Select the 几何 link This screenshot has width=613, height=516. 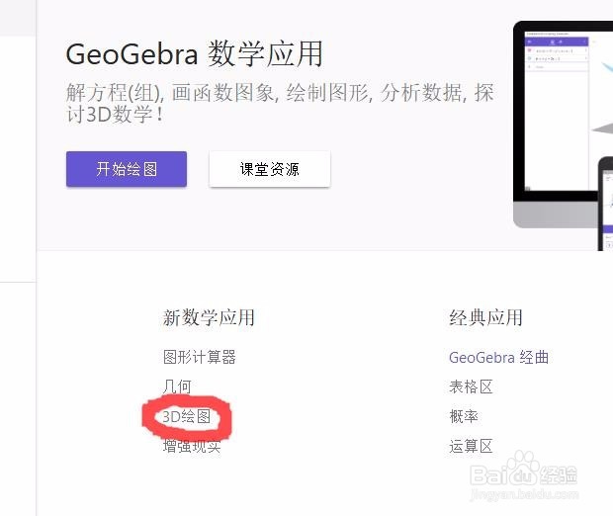(177, 387)
